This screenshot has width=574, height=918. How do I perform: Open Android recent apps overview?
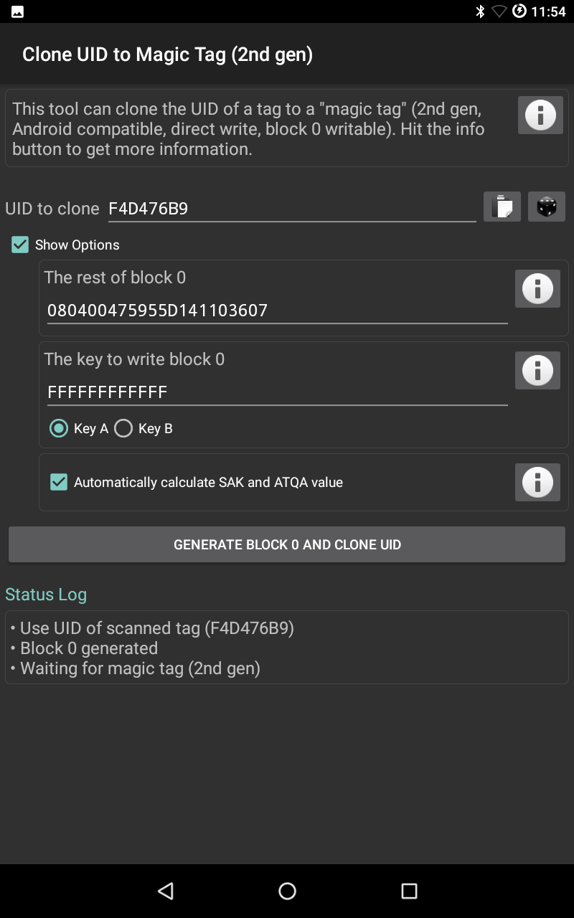point(409,891)
